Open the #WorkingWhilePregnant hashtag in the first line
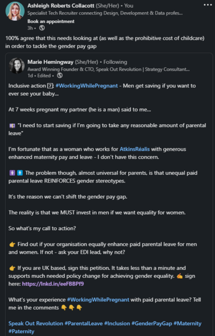 tap(87, 86)
